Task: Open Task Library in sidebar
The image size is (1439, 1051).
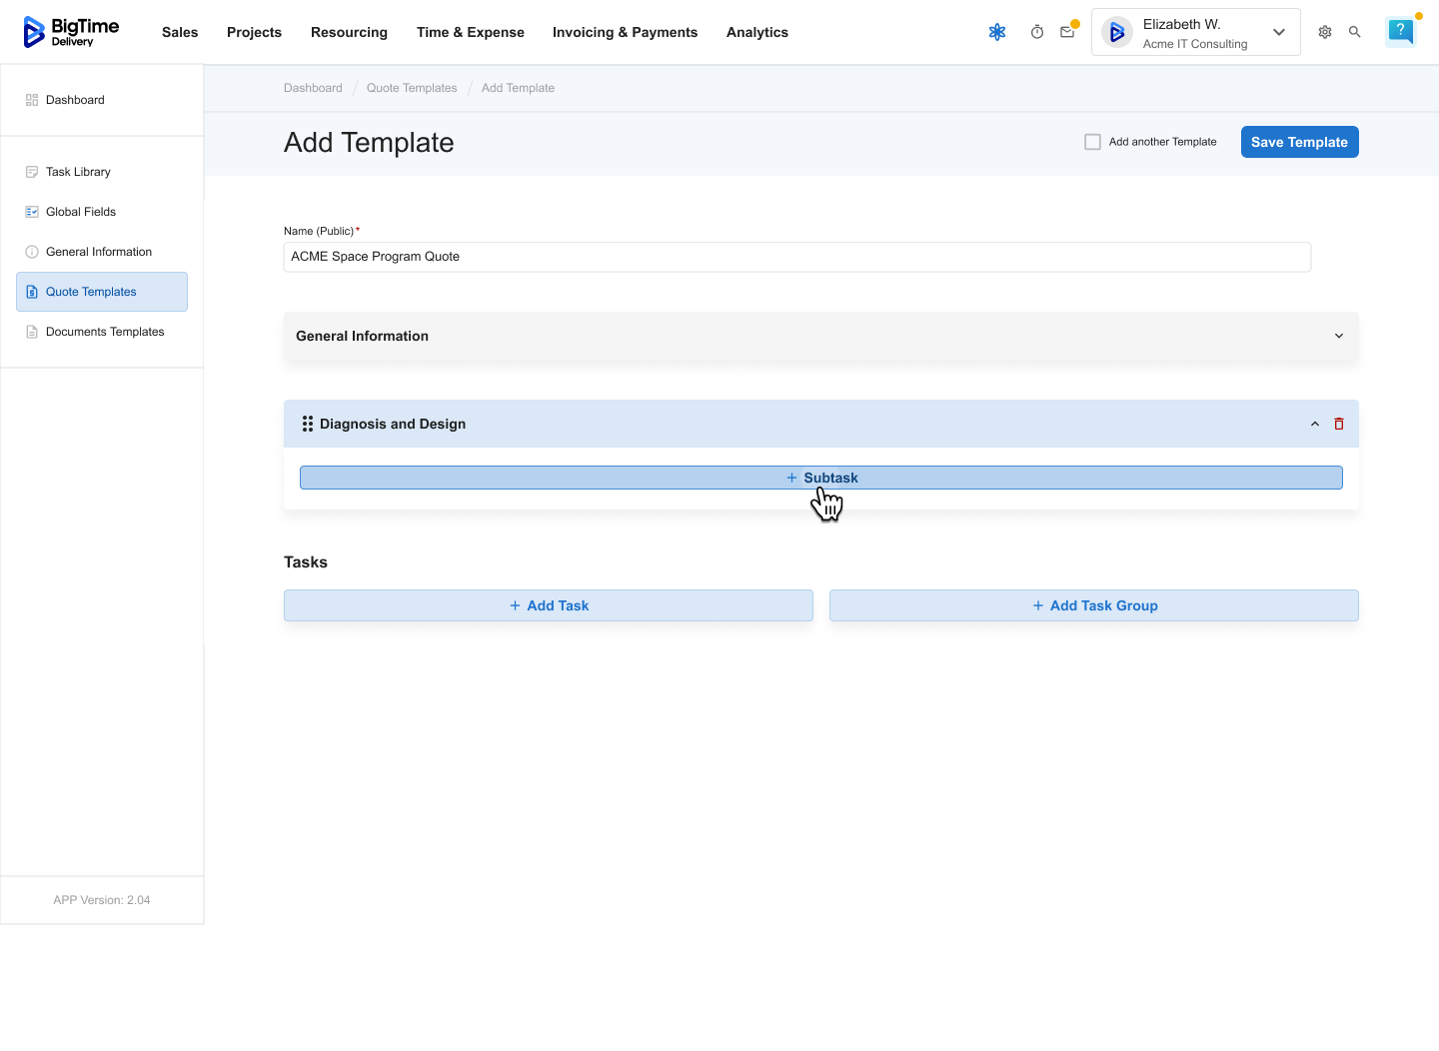Action: coord(78,172)
